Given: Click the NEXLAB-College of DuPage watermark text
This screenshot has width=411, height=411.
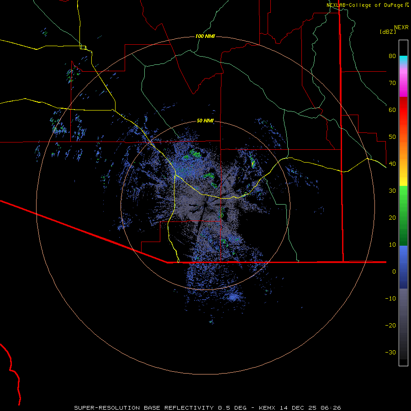Looking at the screenshot, I should coord(365,5).
